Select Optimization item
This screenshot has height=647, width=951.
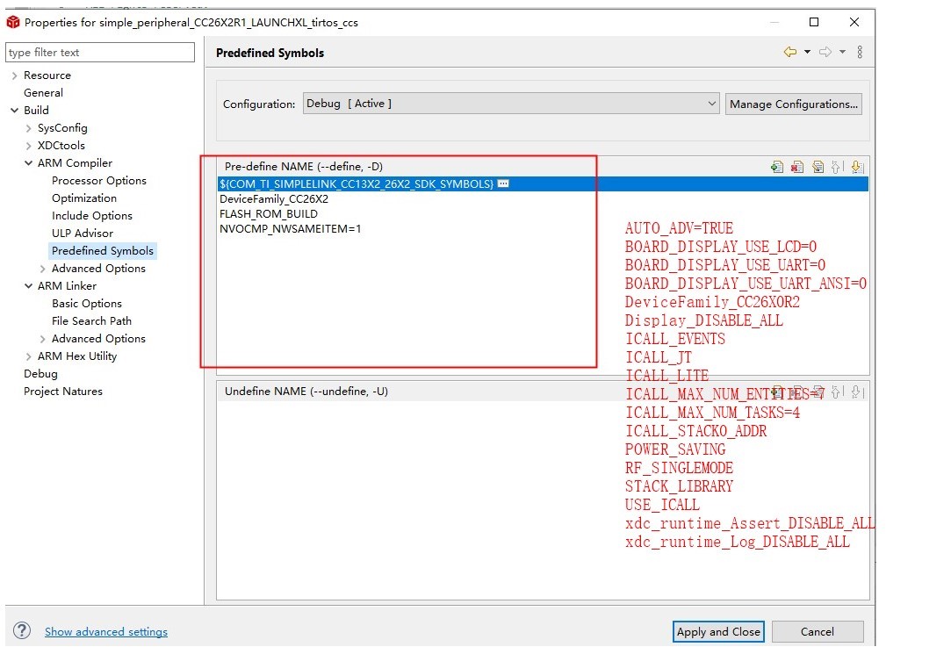[83, 198]
